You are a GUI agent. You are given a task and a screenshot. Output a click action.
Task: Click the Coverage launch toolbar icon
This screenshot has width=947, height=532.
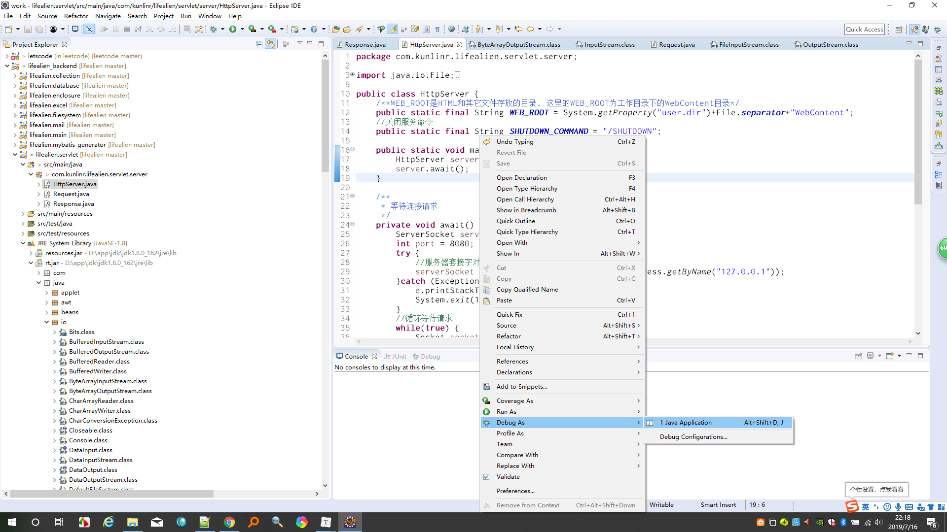(253, 30)
